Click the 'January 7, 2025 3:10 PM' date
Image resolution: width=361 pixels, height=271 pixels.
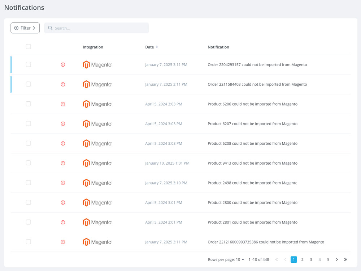[166, 183]
